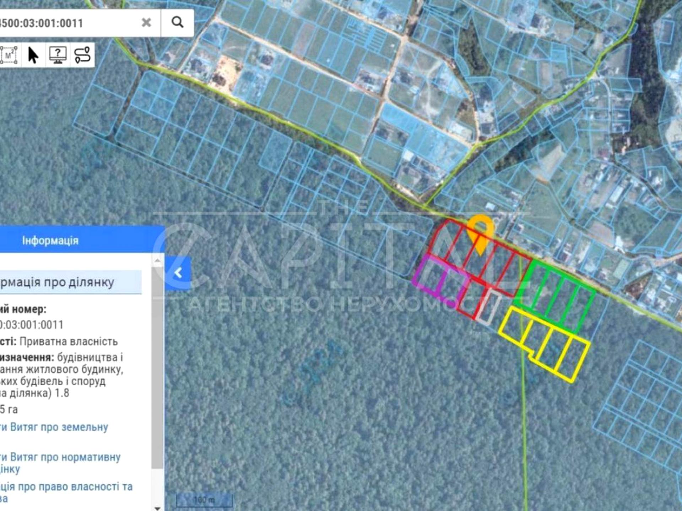
Task: Clear the cadastral number search field
Action: tap(146, 23)
